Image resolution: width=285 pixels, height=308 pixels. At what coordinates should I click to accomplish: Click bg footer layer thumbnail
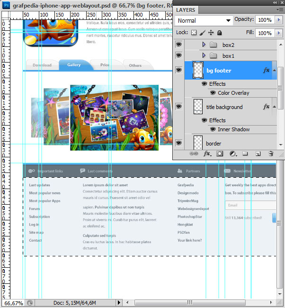pyautogui.click(x=198, y=70)
